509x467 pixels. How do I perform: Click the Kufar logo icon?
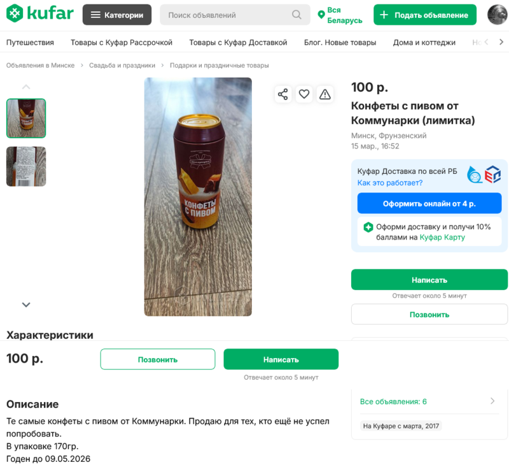[15, 13]
